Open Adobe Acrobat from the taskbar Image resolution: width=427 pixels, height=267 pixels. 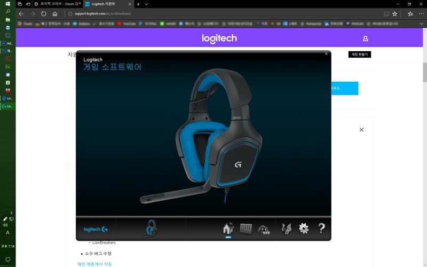coord(7,90)
